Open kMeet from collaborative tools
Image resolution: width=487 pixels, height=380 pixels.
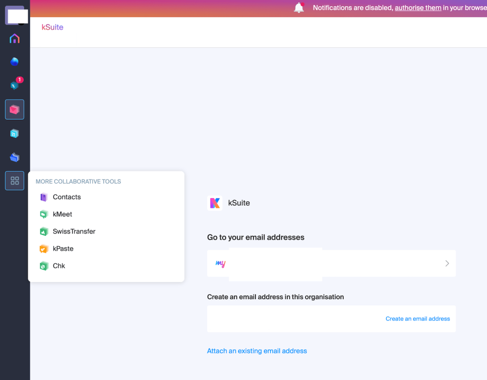(62, 214)
